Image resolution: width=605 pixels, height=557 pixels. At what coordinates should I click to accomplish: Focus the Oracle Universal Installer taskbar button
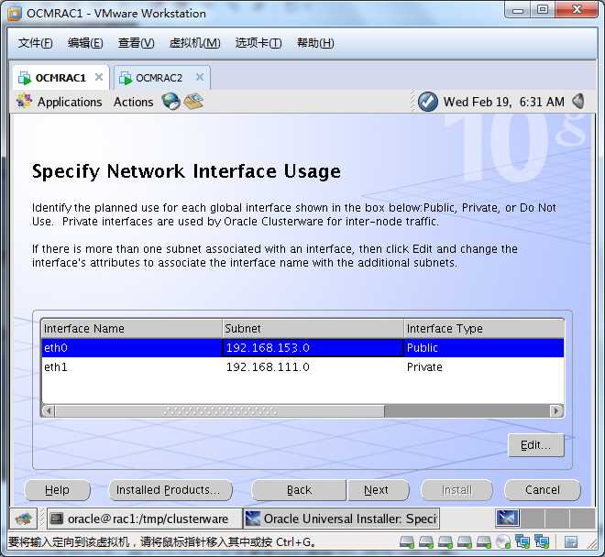pyautogui.click(x=342, y=519)
